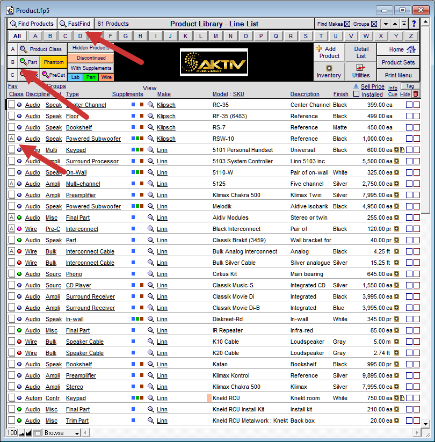Filter by green Part button

click(91, 77)
